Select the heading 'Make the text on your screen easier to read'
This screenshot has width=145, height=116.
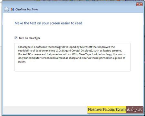[x=48, y=23]
